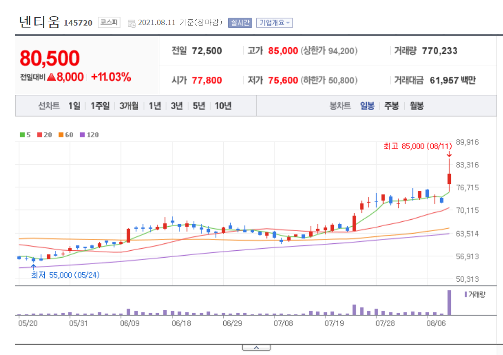Click the 저가 value 75,600

[x=283, y=80]
